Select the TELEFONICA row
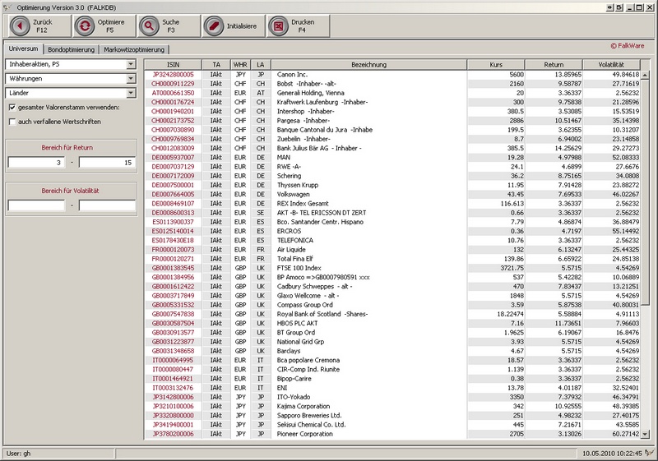The height and width of the screenshot is (461, 658). click(x=392, y=241)
